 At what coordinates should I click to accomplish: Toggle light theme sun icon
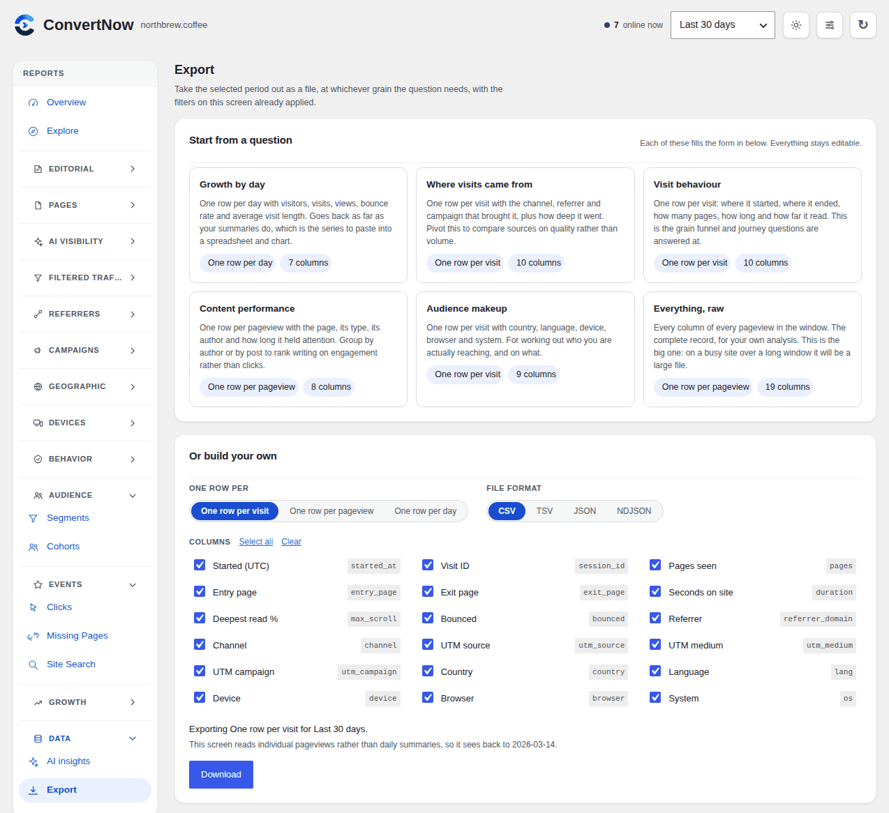[x=796, y=25]
